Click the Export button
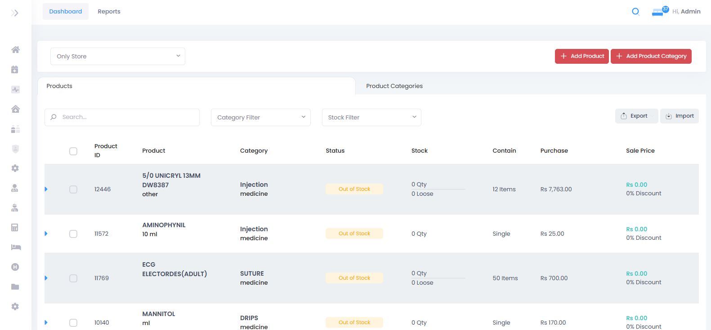This screenshot has height=330, width=711. tap(636, 116)
